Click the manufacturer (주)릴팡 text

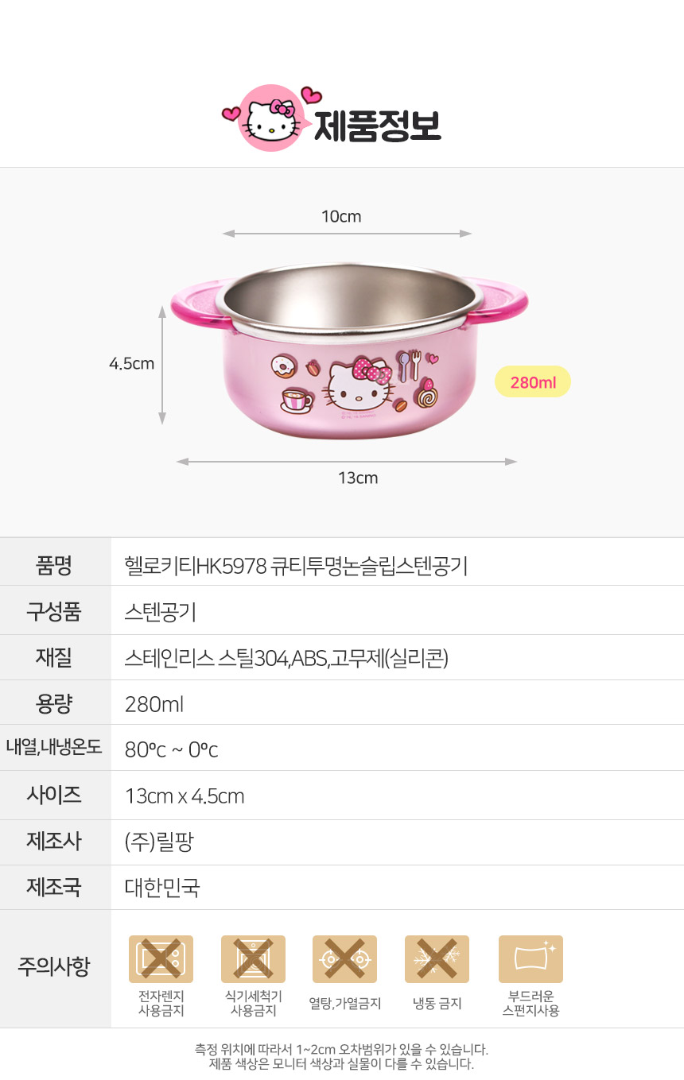159,842
